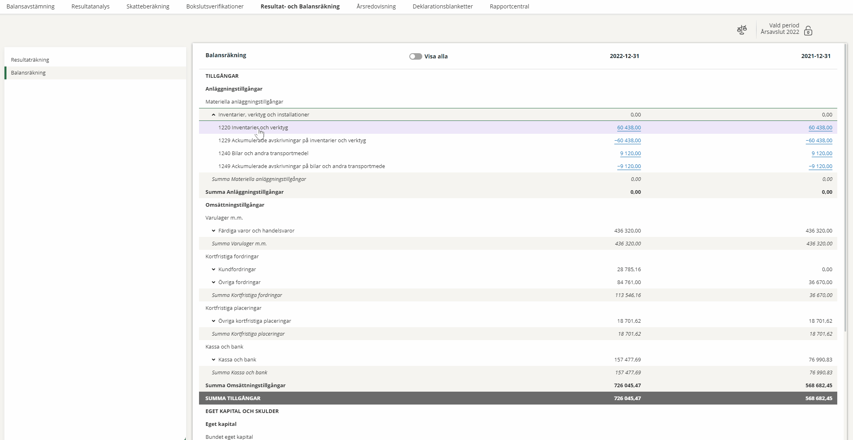
Task: Select Resultaträkning in the left sidebar
Action: pos(30,60)
